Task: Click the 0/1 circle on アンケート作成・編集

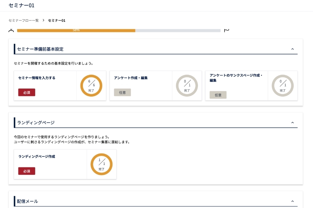Action: [x=187, y=86]
